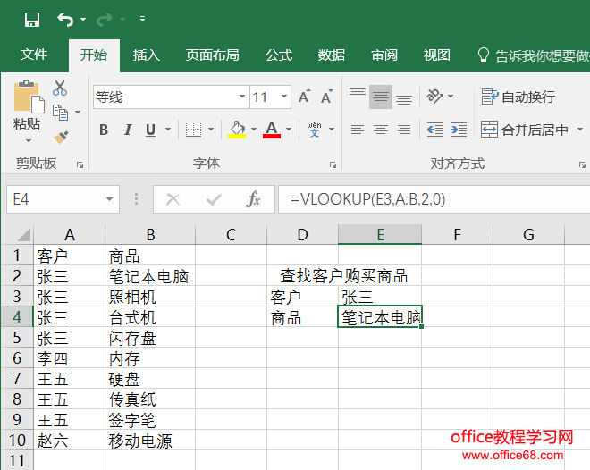This screenshot has width=590, height=470.
Task: Switch to the 视图 ribbon tab
Action: click(x=437, y=55)
